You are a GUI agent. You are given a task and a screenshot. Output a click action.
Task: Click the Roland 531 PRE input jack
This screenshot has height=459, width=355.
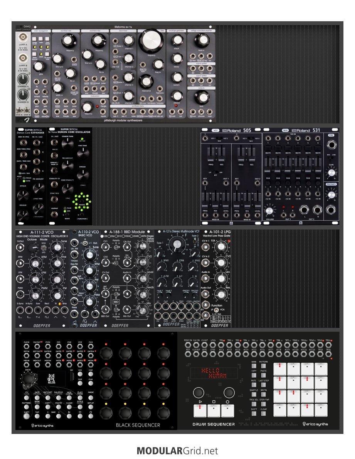(x=331, y=145)
